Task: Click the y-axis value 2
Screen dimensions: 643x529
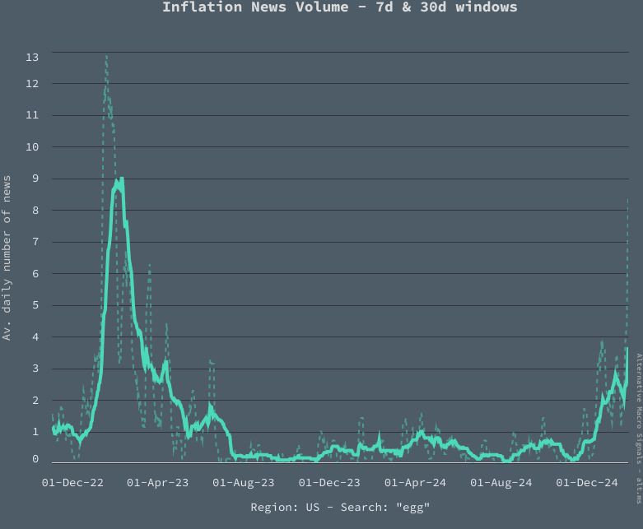Action: (35, 401)
